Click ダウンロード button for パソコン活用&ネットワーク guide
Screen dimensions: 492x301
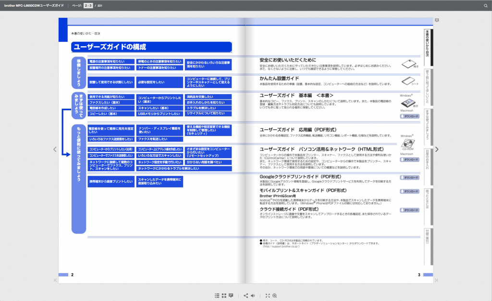(x=410, y=160)
